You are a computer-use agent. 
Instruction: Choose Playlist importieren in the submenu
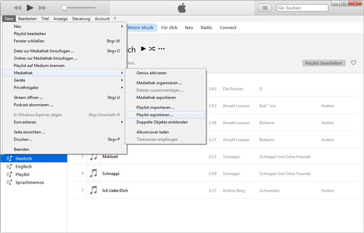coord(165,108)
